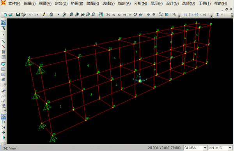Set the view to xy plane
The image size is (234, 151).
(x=114, y=15)
